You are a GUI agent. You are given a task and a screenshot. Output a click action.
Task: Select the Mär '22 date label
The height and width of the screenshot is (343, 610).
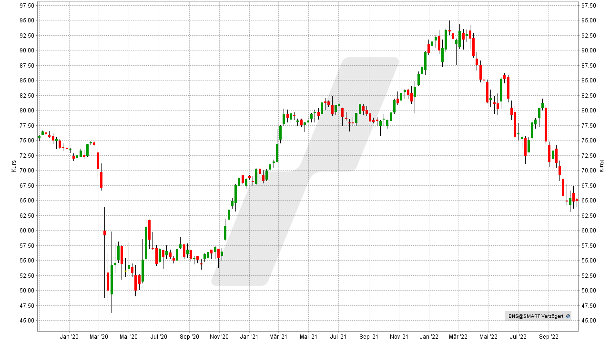pyautogui.click(x=458, y=337)
